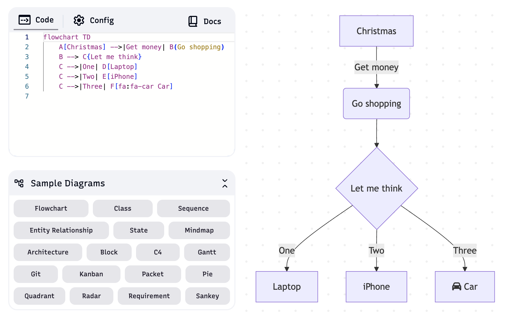Load the Entity Relationship sample
Screen dimensions: 507x313
click(61, 230)
